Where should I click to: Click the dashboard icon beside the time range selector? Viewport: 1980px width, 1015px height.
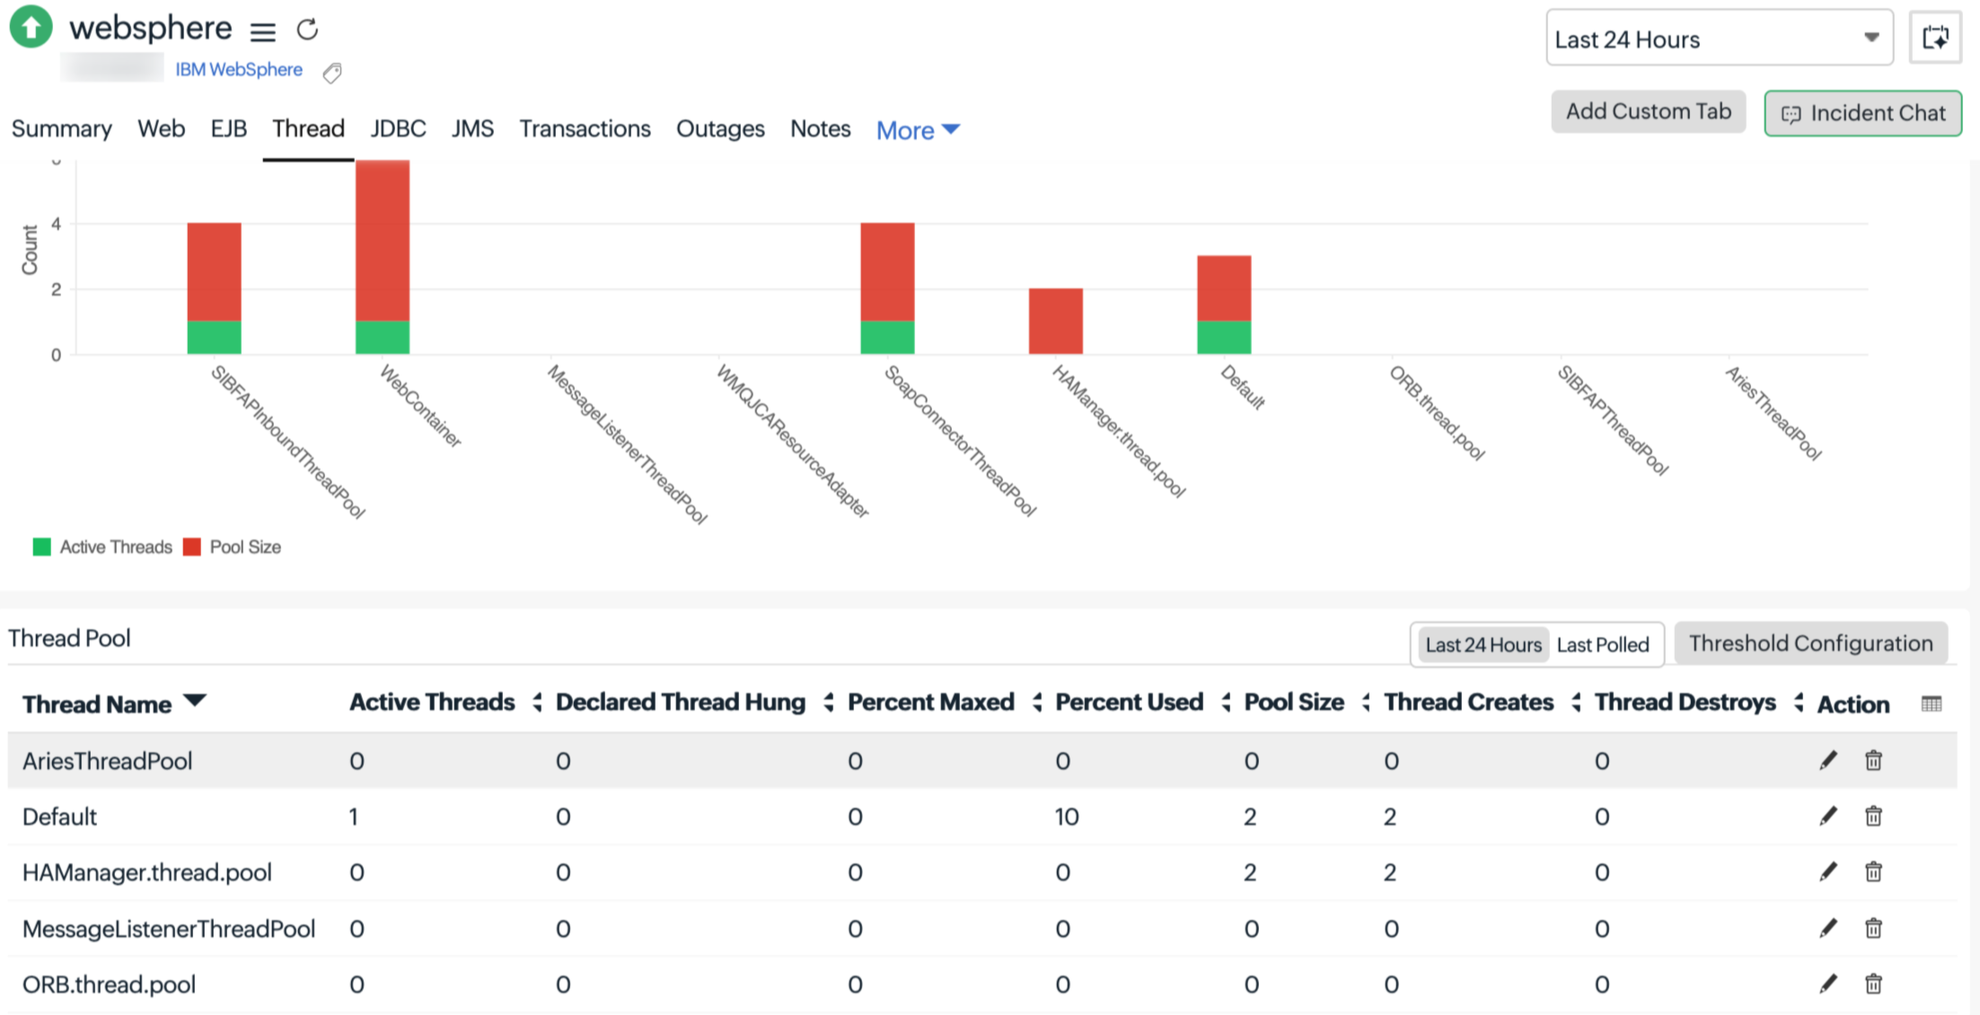point(1935,38)
